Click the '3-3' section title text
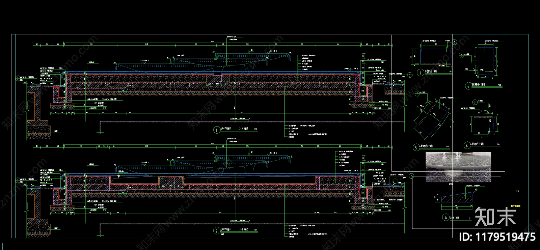The image size is (540, 250). point(241,230)
